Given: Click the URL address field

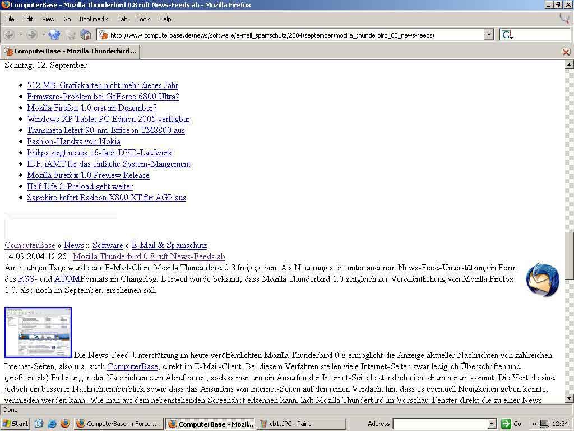Looking at the screenshot, I should [296, 35].
